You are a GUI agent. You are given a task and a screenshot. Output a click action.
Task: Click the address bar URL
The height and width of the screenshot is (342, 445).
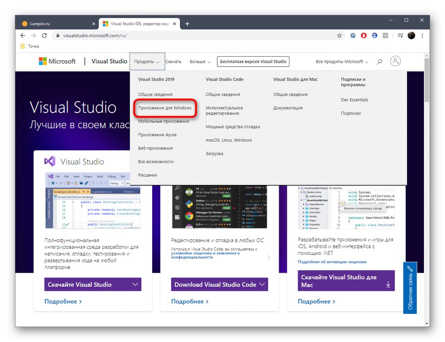tap(95, 36)
